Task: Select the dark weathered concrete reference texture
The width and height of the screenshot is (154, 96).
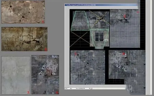Action: [45, 75]
